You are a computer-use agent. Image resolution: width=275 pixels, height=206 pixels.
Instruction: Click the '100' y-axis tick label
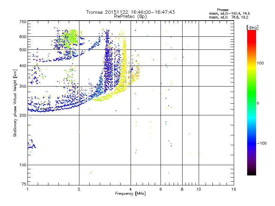pos(23,165)
